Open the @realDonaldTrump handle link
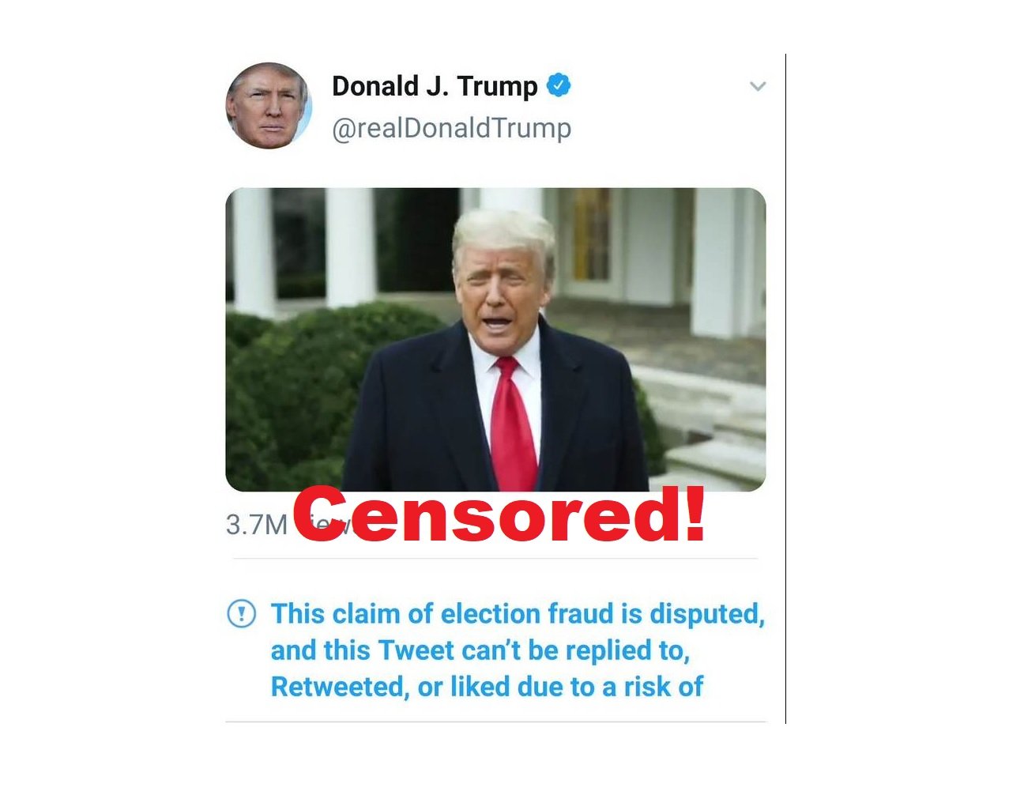The height and width of the screenshot is (795, 1009). coord(451,127)
